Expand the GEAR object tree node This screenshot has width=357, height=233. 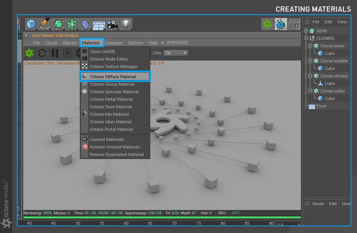coord(306,31)
